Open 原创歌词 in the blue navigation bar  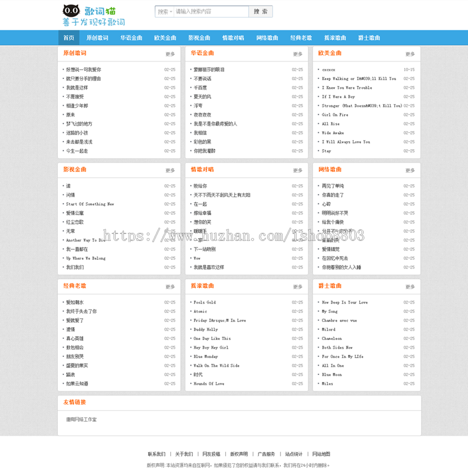[97, 38]
